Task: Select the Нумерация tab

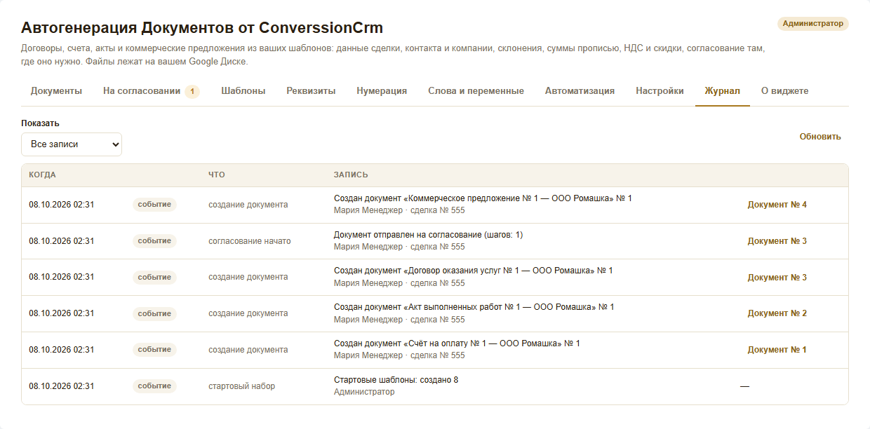Action: tap(382, 91)
